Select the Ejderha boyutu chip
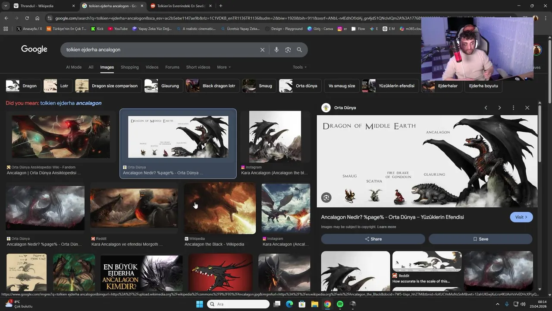 point(483,86)
